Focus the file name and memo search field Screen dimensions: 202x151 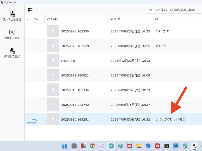click(x=177, y=10)
